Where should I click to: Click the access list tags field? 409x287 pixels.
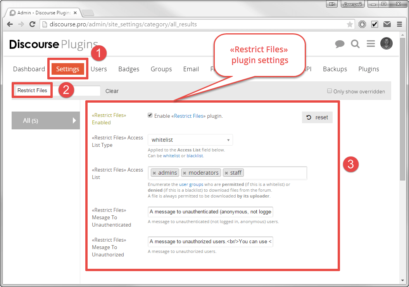pyautogui.click(x=228, y=173)
